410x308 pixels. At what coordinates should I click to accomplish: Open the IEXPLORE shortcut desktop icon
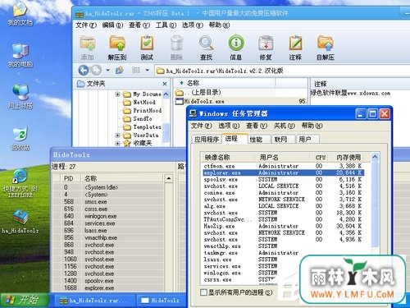pyautogui.click(x=20, y=183)
